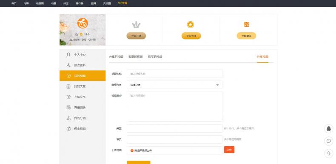Click the orange 上传 upload button

[229, 150]
